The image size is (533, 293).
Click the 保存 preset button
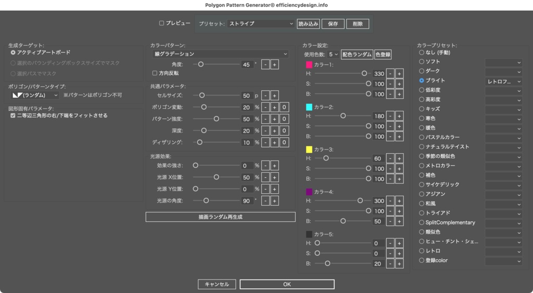(x=333, y=24)
